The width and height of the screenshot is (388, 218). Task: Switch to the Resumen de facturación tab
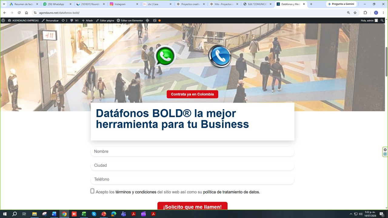click(x=24, y=4)
